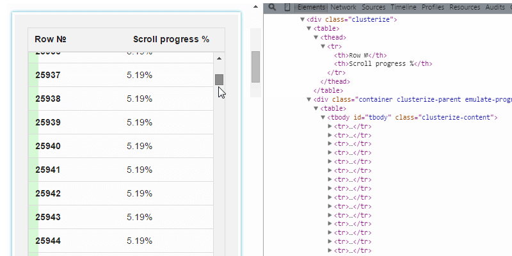Viewport: 512px width, 256px height.
Task: Open the Audits tab
Action: [x=495, y=7]
